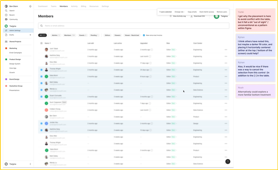Click the Admin Settings sliders icon
Image resolution: width=278 pixels, height=170 pixels.
[x=6, y=30]
